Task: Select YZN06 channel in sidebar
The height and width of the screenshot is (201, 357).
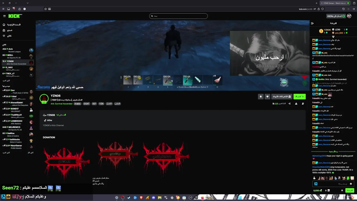Action: tap(18, 63)
